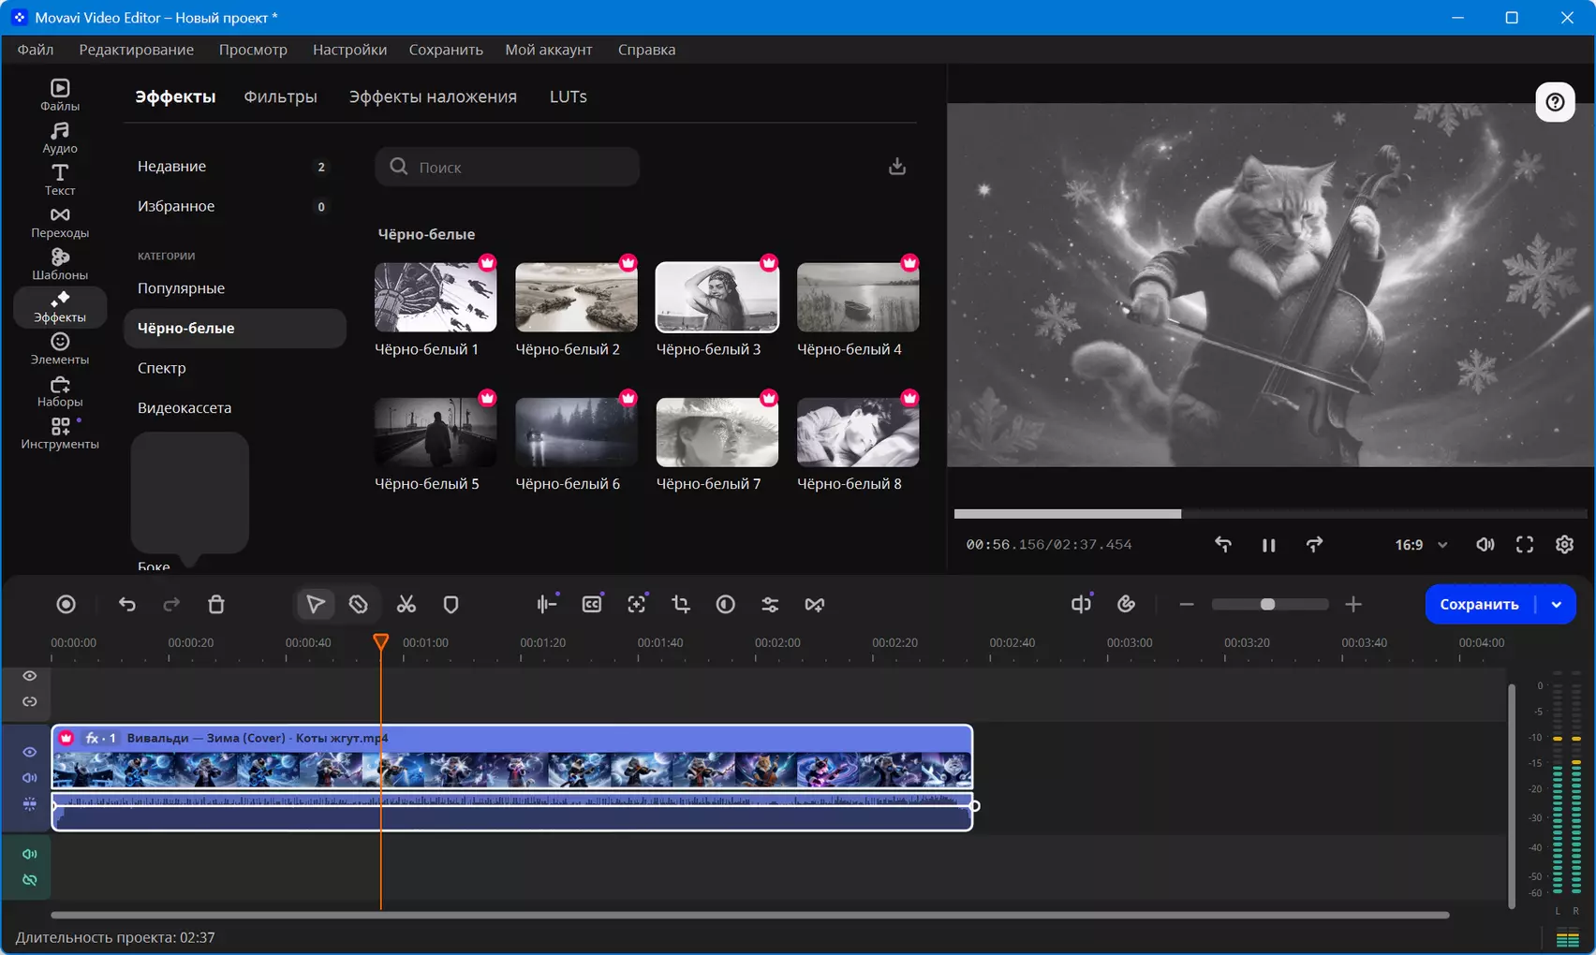Viewport: 1596px width, 955px height.
Task: Click the blue Сохранить export button
Action: [x=1479, y=605]
